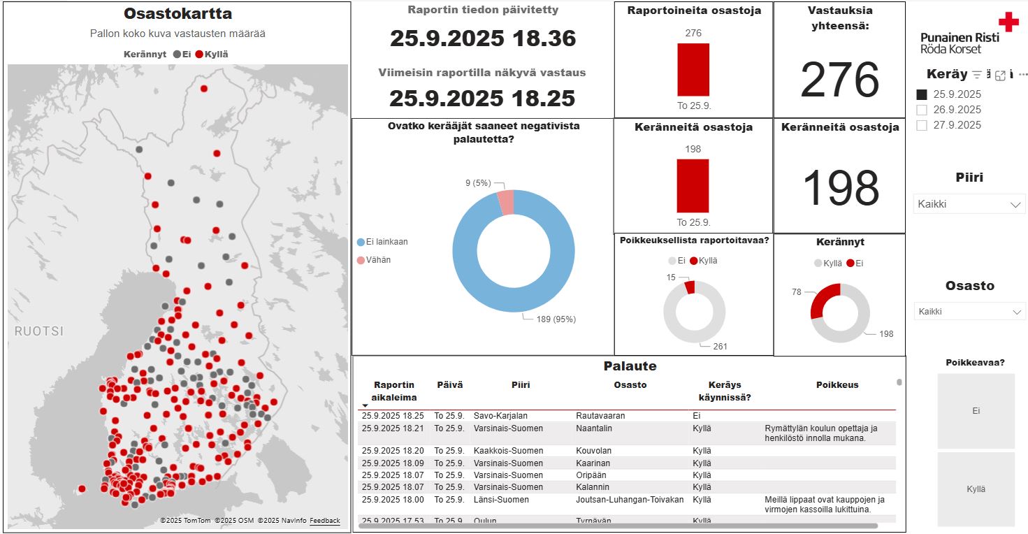This screenshot has height=534, width=1028.
Task: Open the Feedback link on the map
Action: 325,521
